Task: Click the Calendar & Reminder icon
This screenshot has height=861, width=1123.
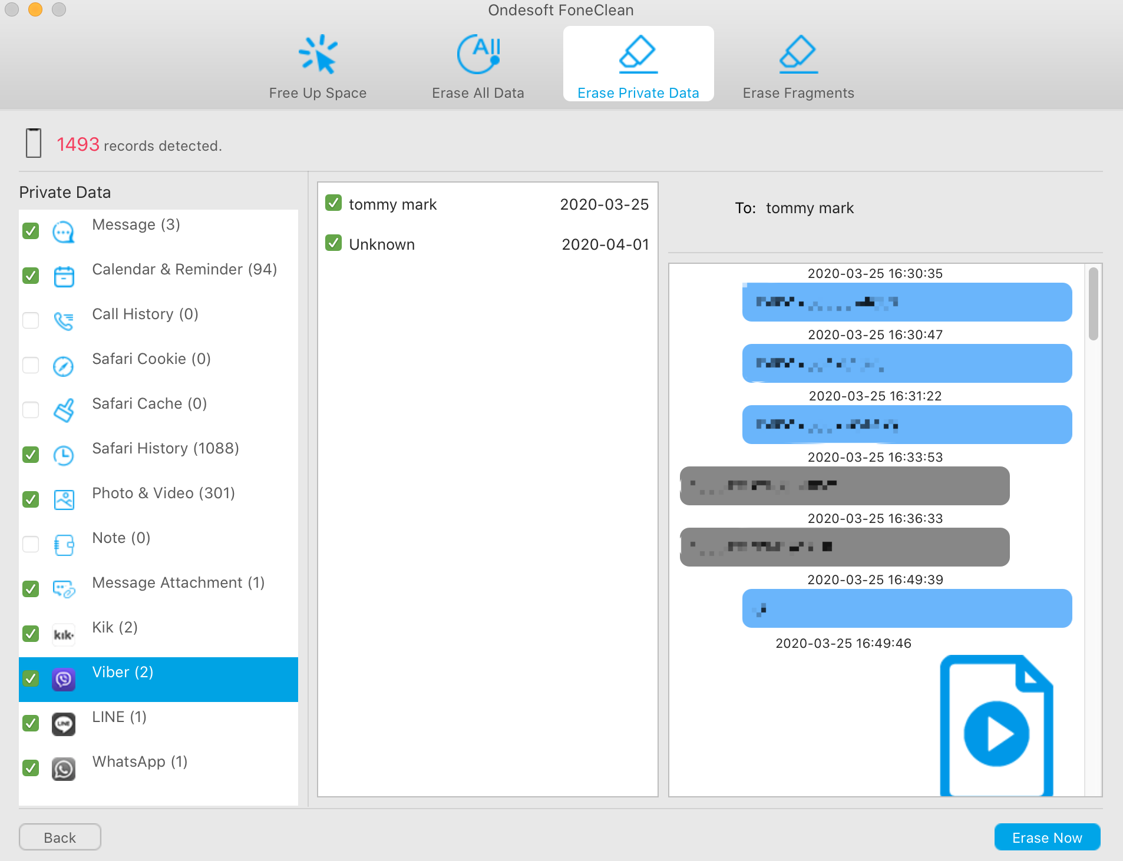Action: 64,276
